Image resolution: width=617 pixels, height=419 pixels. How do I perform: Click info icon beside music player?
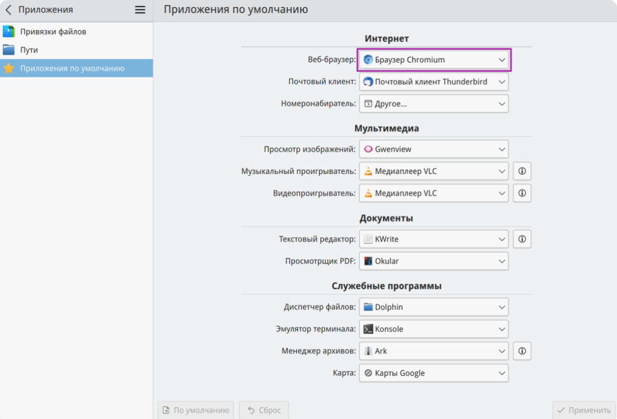[522, 171]
